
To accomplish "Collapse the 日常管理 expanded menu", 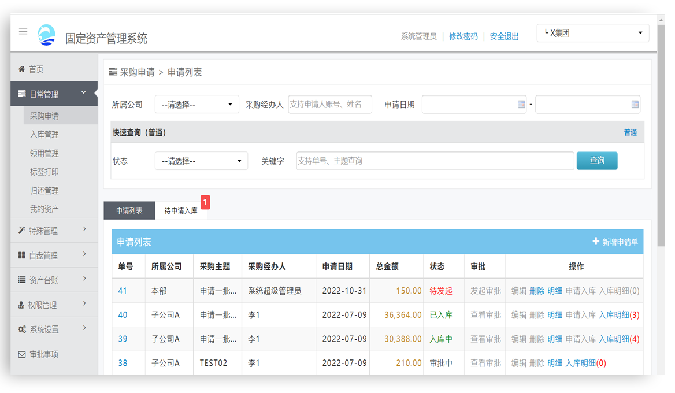I will click(46, 92).
